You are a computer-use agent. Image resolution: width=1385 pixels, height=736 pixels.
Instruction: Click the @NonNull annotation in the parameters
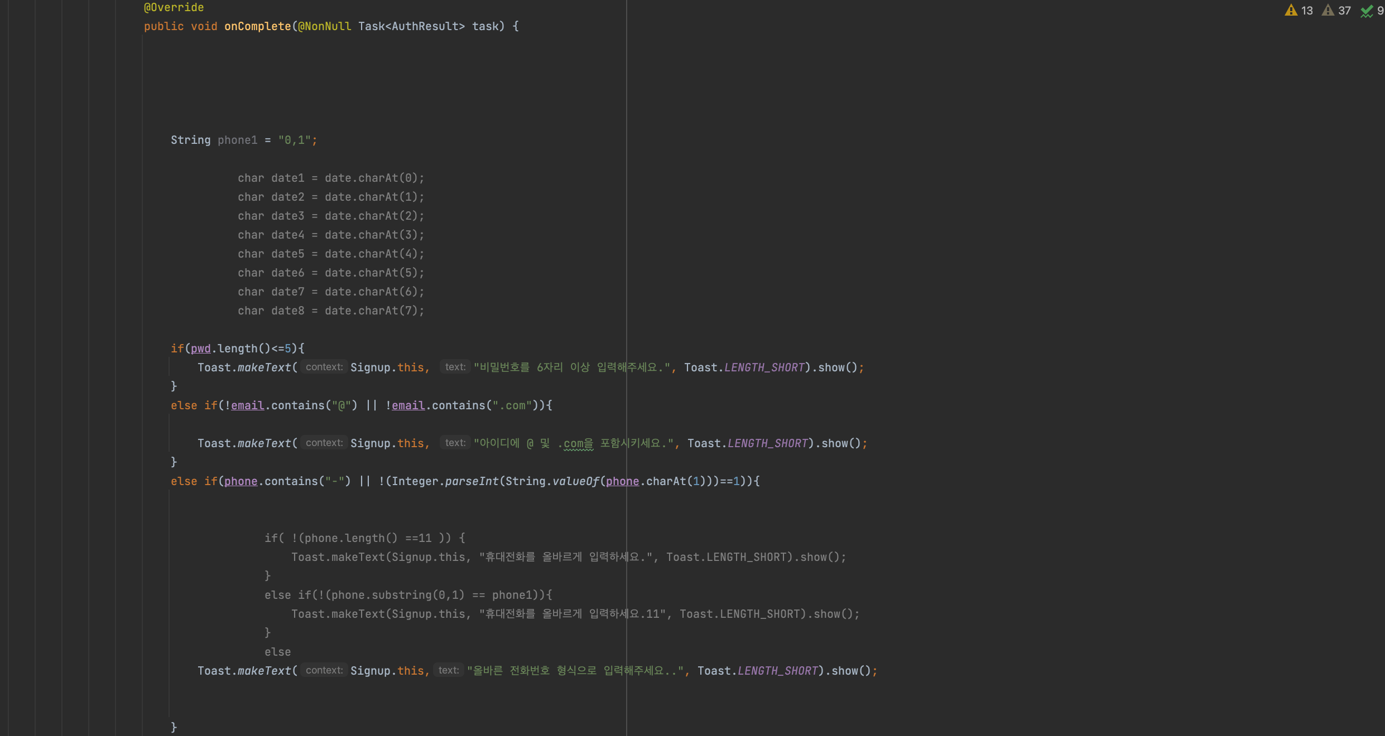tap(324, 26)
